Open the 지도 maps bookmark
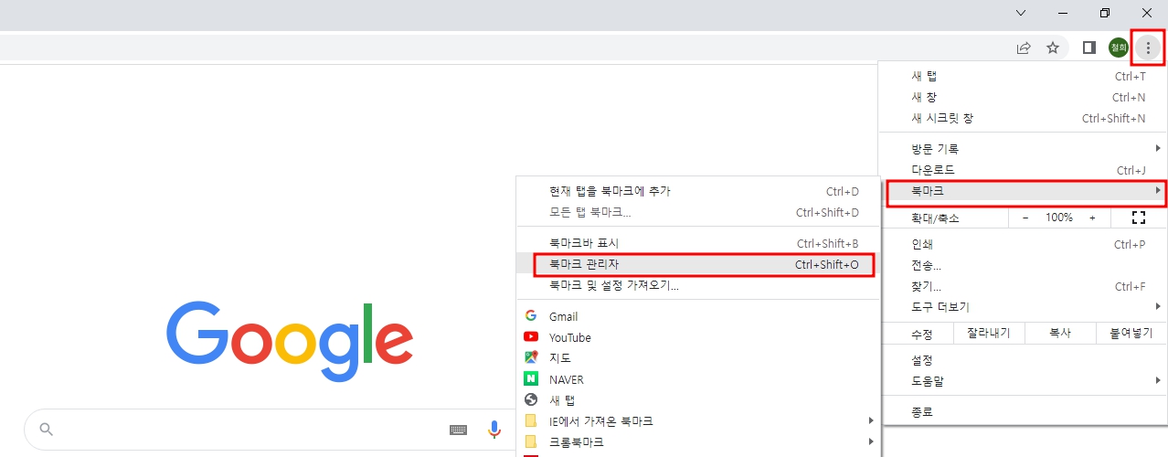 pos(697,358)
